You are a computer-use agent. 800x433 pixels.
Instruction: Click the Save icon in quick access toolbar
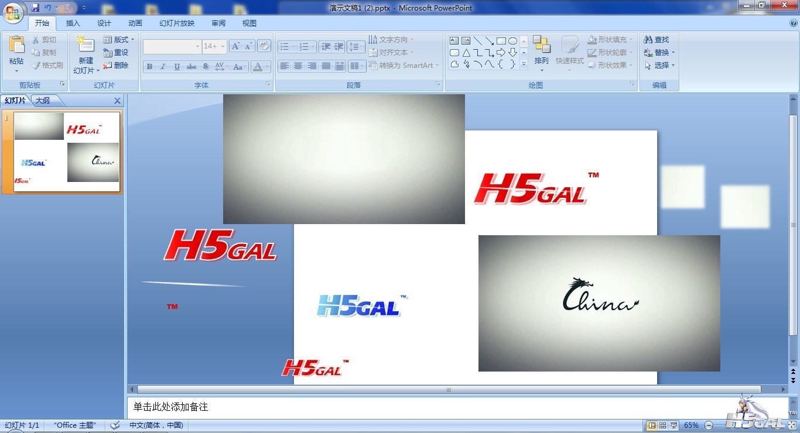point(35,8)
